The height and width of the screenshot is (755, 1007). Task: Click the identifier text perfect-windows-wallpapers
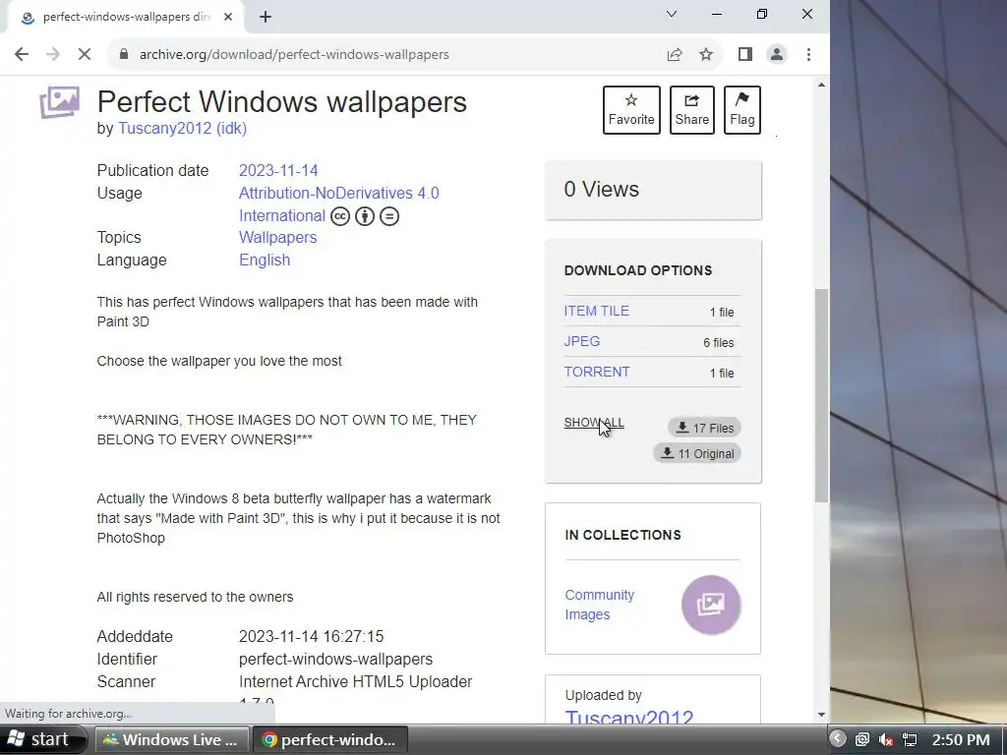(335, 660)
